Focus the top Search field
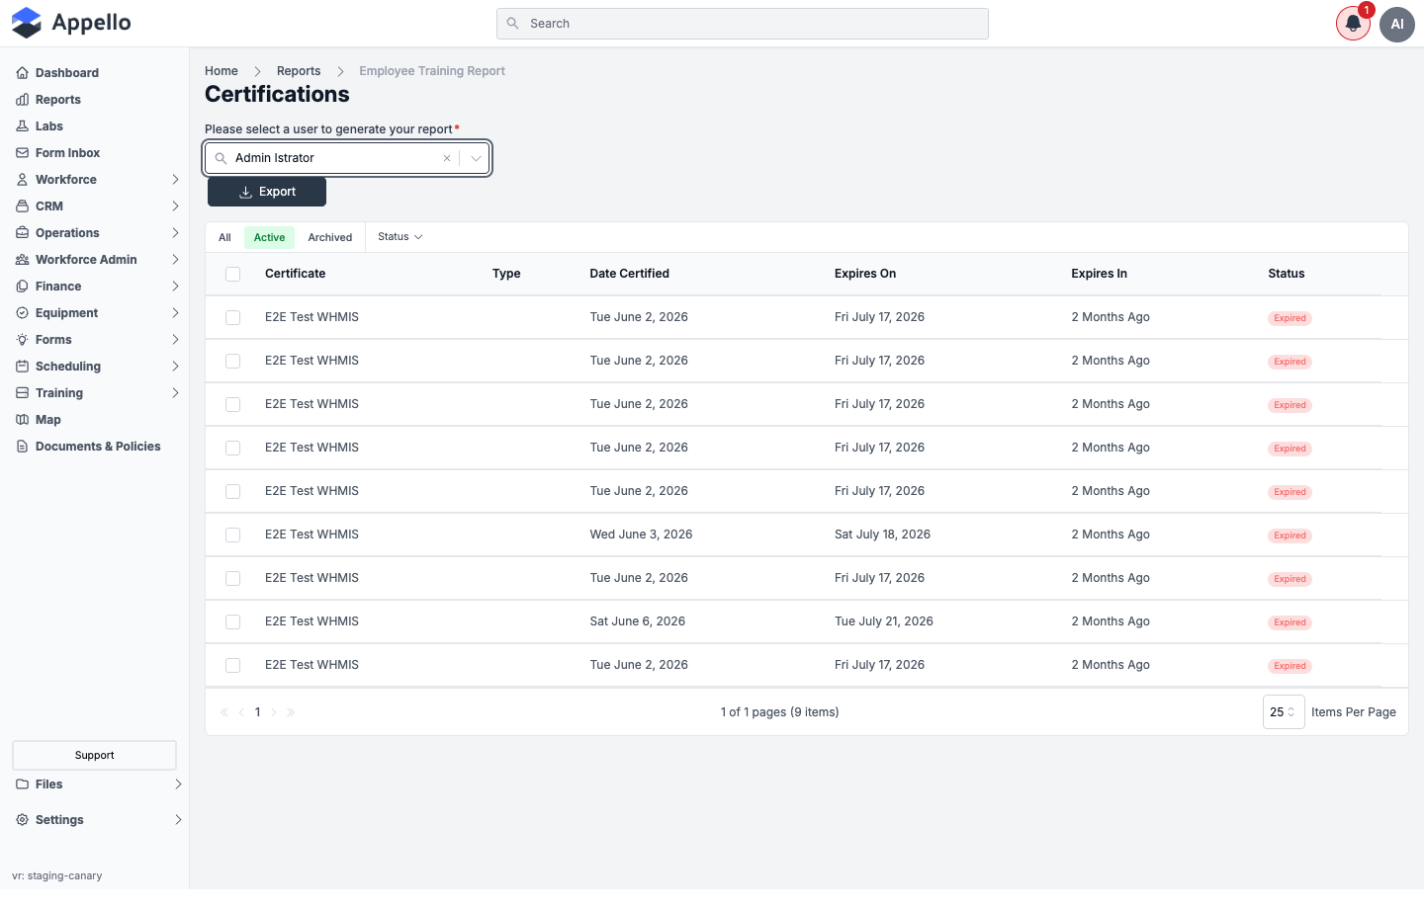 pos(743,24)
